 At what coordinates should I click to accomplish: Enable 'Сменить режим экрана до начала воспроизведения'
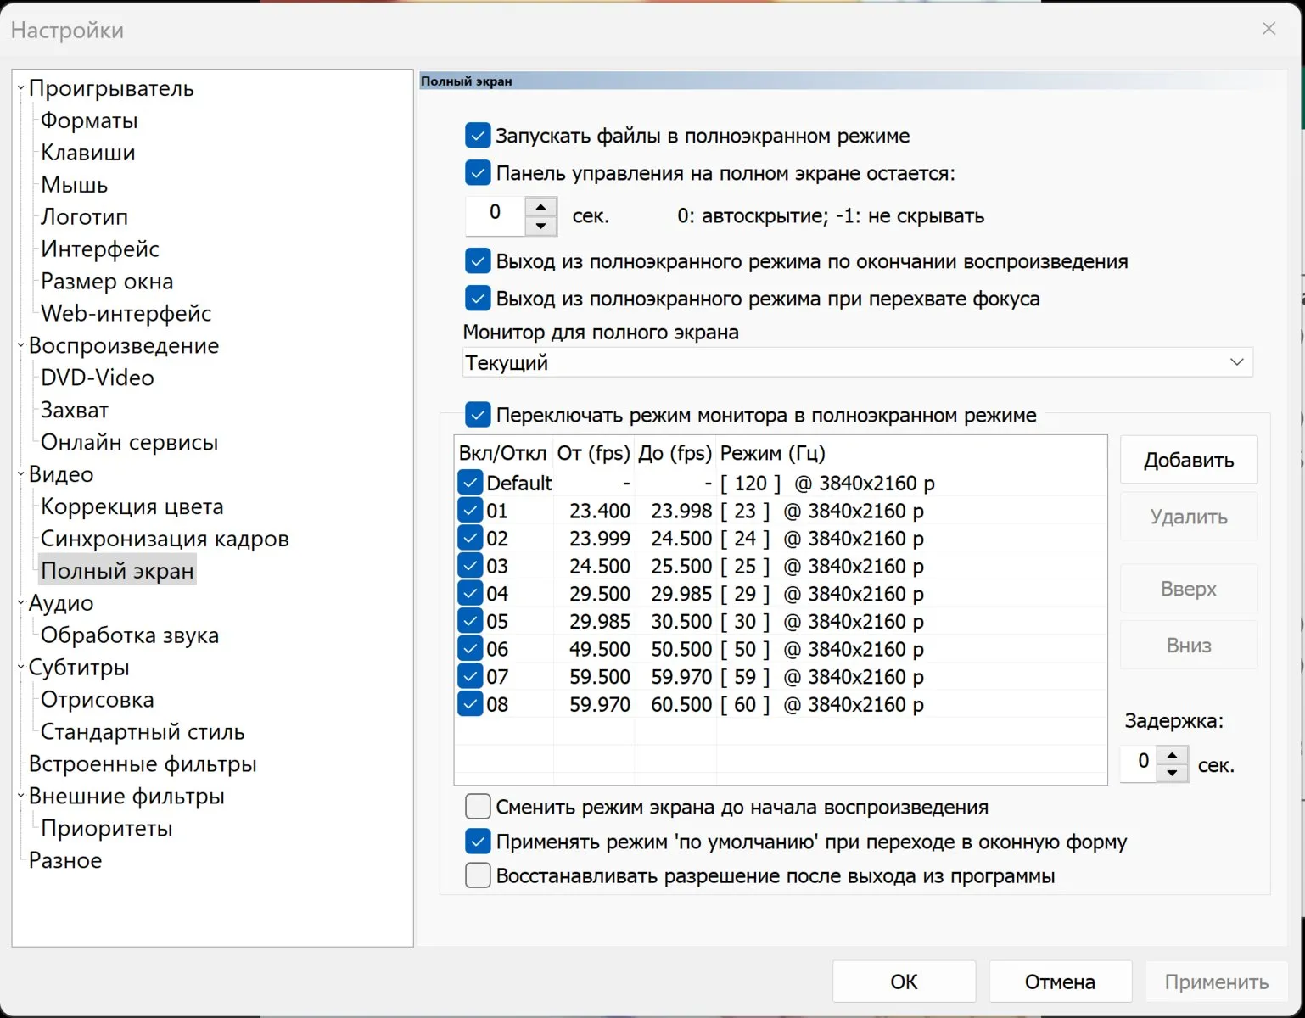(x=478, y=807)
